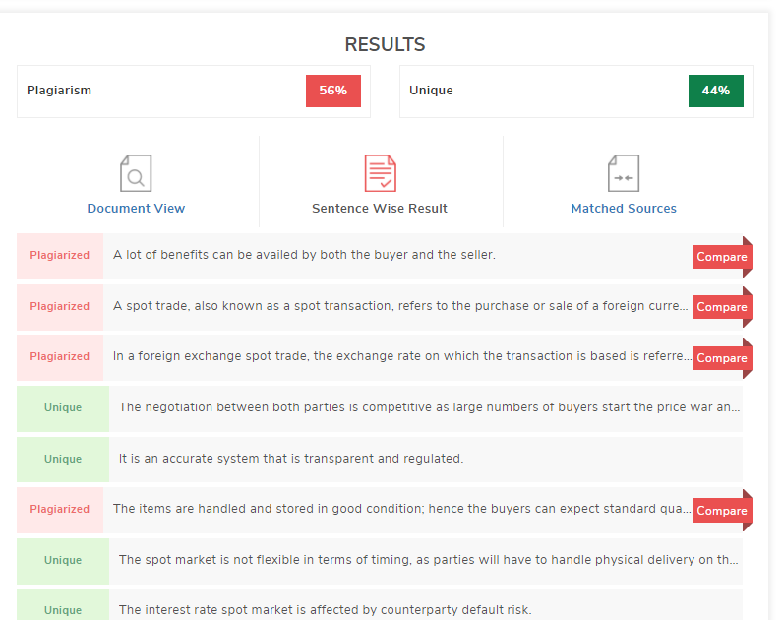Compare the 'A lot of benefits' sentence
This screenshot has height=620, width=783.
pos(722,257)
